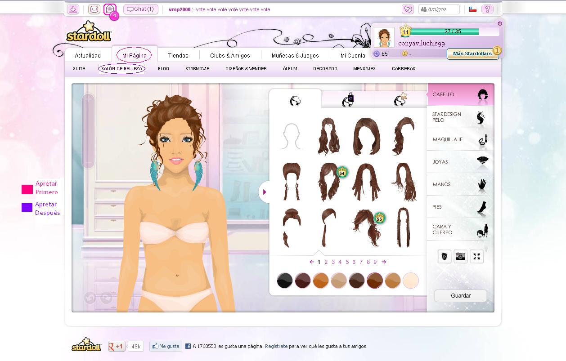Viewport: 566px width, 361px height.
Task: Click the Chile flag language icon
Action: (x=472, y=9)
